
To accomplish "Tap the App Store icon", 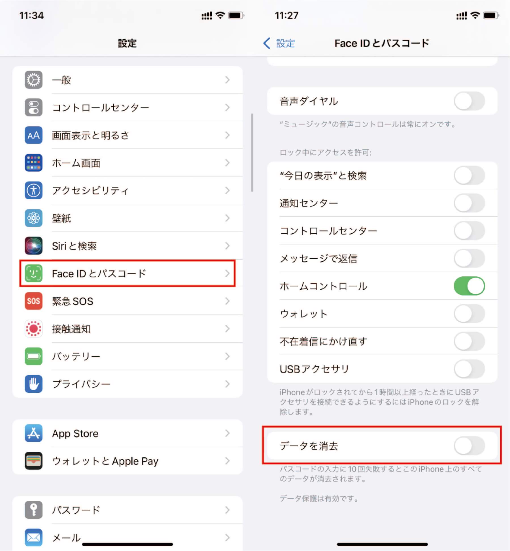I will click(x=33, y=433).
